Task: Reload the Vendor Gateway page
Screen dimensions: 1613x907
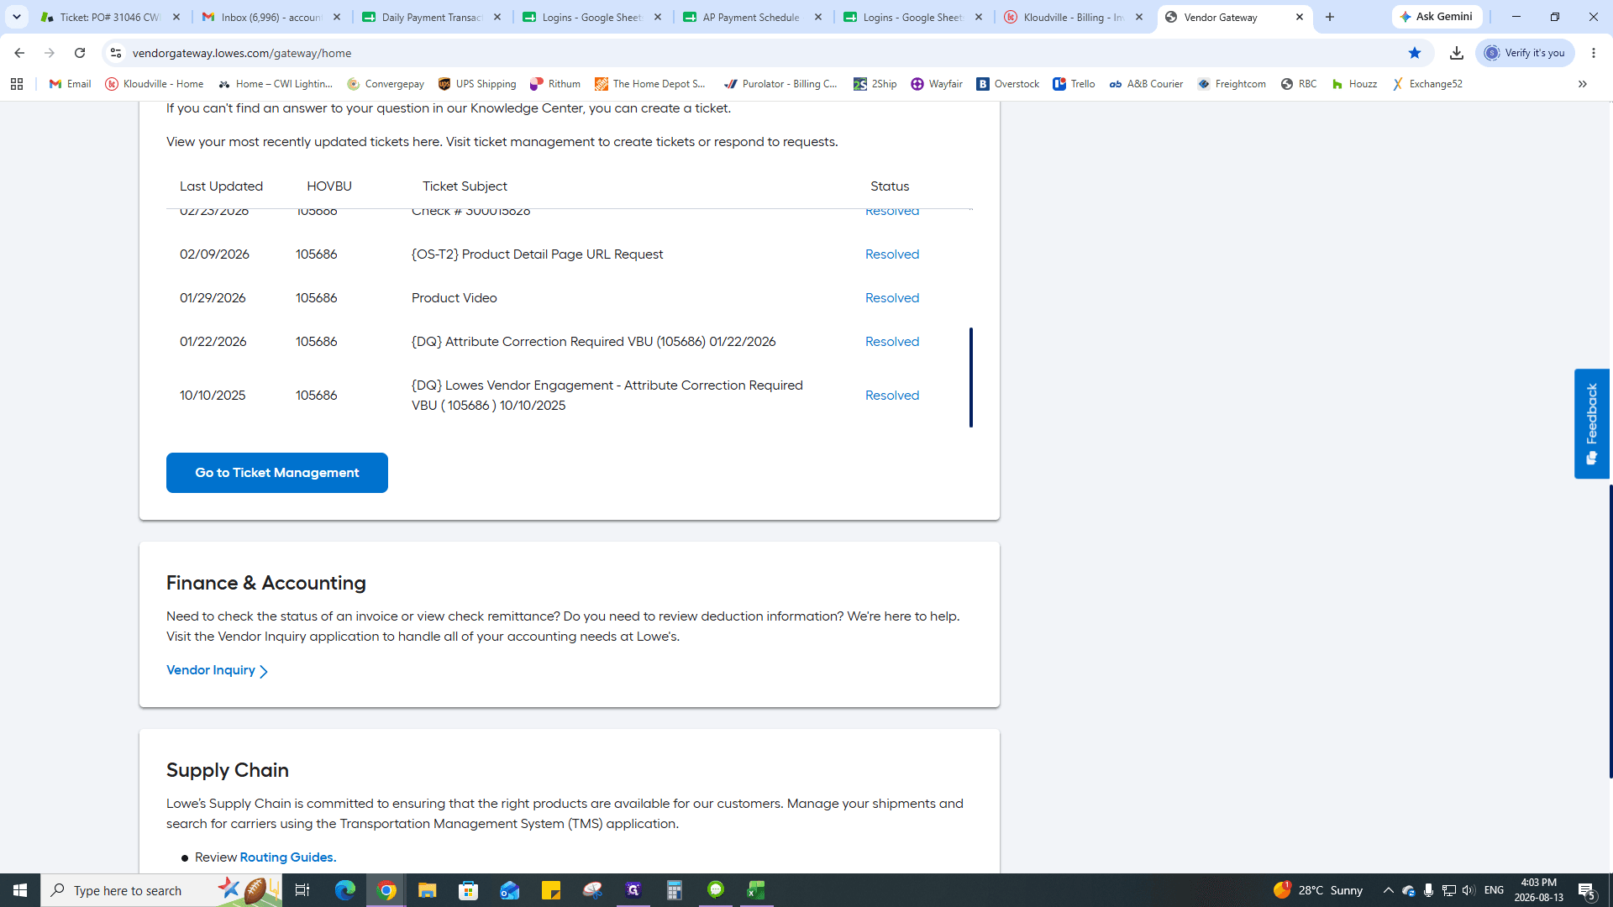Action: pos(80,53)
